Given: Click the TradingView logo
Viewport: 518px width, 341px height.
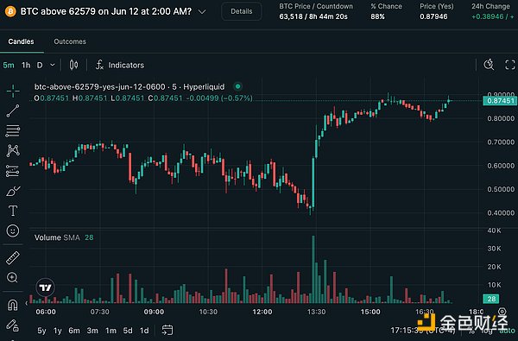Looking at the screenshot, I should click(x=45, y=287).
